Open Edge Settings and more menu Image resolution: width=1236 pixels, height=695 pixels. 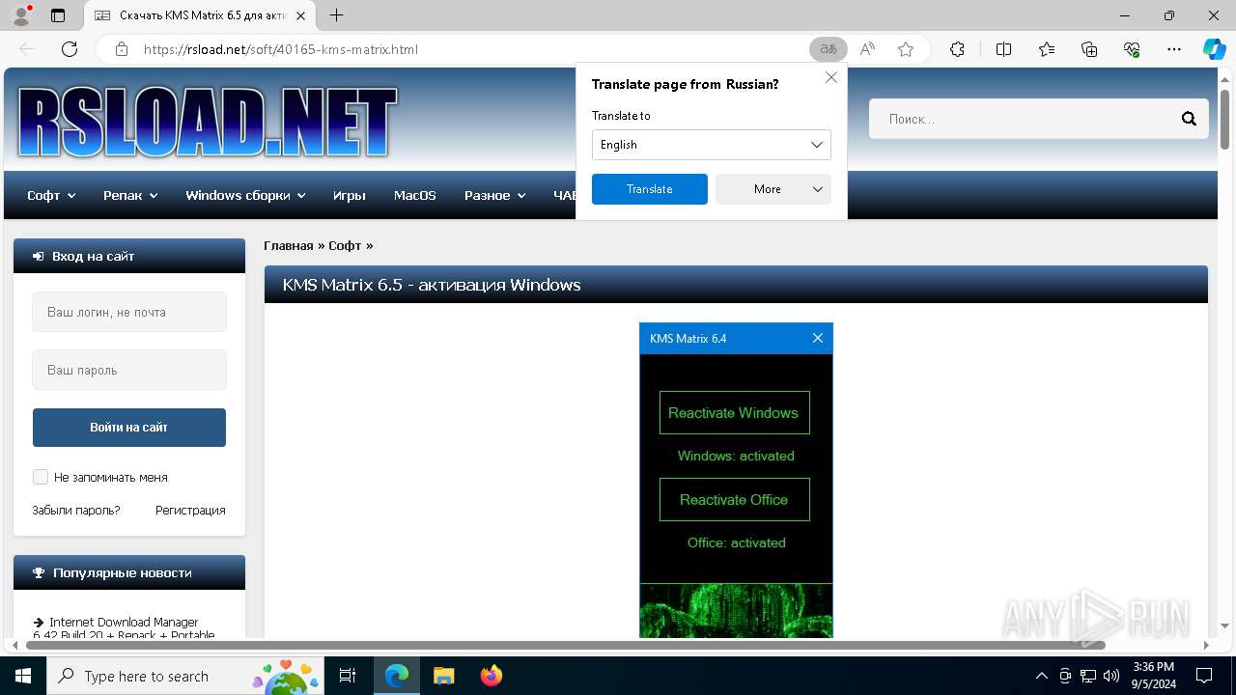click(1174, 49)
